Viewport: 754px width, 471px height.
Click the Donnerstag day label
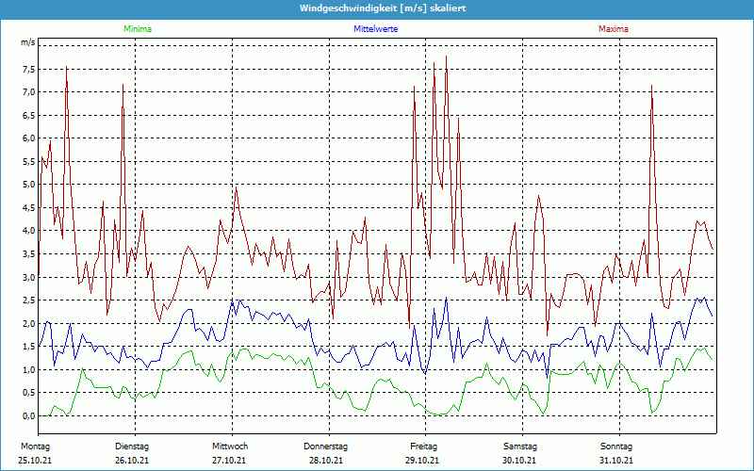[x=325, y=447]
